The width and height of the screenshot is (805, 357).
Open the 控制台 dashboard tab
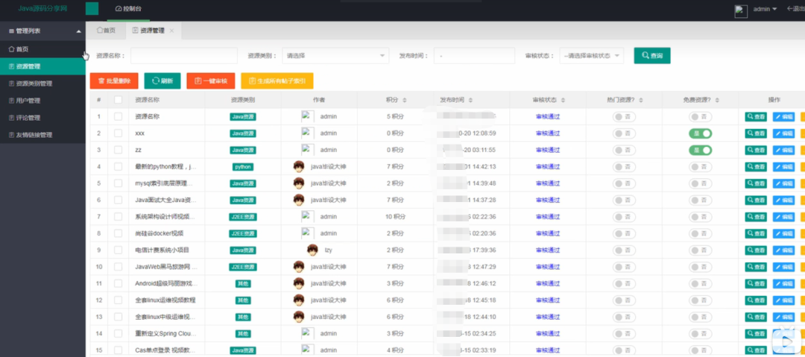(x=128, y=9)
